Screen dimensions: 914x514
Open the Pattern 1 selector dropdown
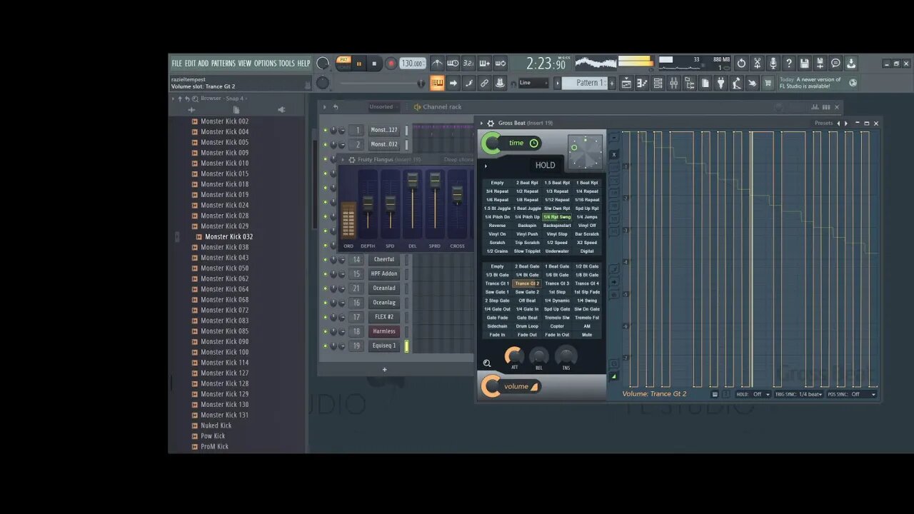coord(585,83)
